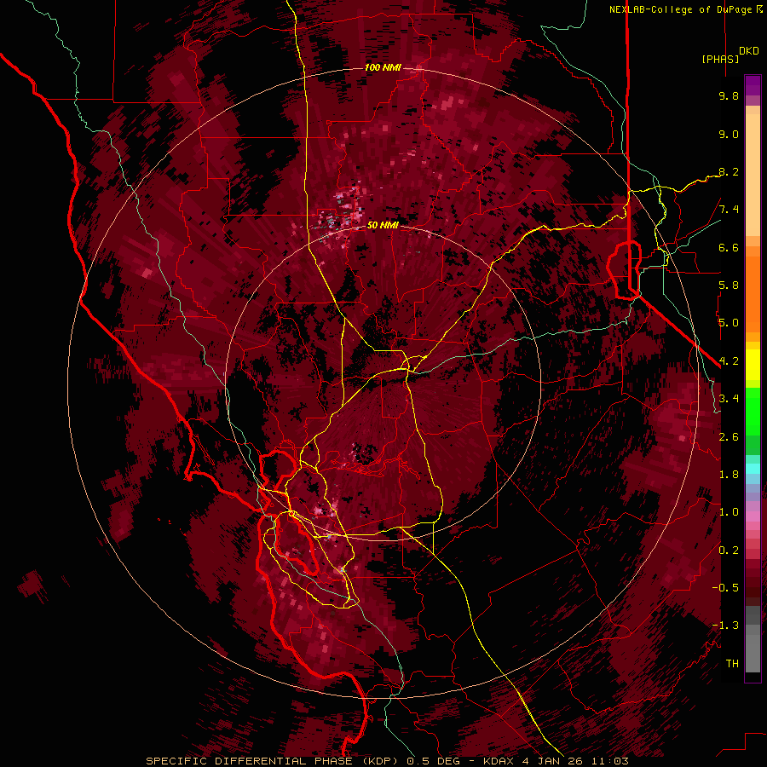Click the purple top of the color scale
Screen dimensions: 767x767
click(x=753, y=85)
